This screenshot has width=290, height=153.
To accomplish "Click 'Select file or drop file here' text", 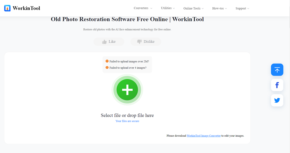I will pos(127,115).
